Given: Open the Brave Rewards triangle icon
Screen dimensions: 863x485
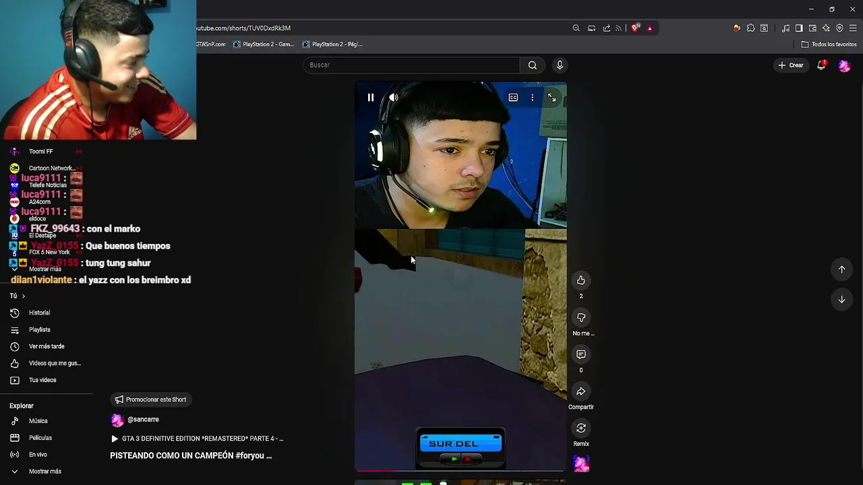Looking at the screenshot, I should tap(649, 28).
